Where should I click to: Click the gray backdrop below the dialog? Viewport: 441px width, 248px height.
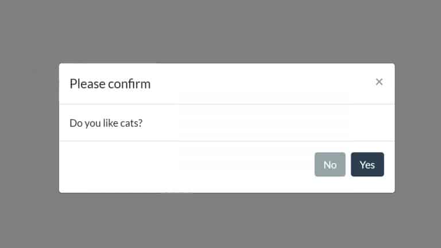[220, 221]
